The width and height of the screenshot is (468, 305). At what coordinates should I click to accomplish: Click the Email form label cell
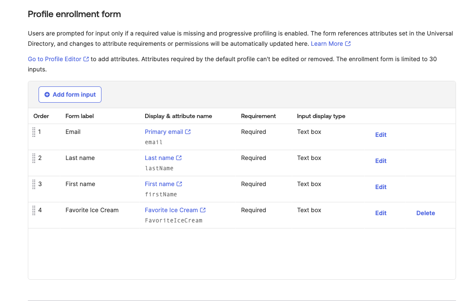pyautogui.click(x=73, y=132)
